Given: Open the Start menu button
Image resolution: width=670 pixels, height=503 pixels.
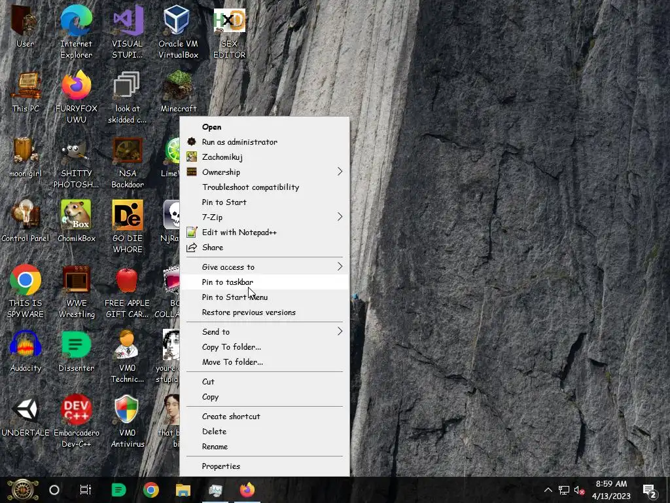Looking at the screenshot, I should coord(23,490).
